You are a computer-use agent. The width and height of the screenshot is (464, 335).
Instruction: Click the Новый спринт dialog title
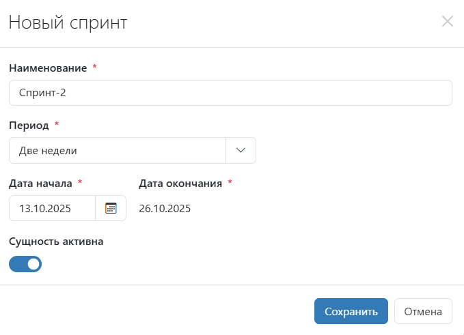[68, 23]
